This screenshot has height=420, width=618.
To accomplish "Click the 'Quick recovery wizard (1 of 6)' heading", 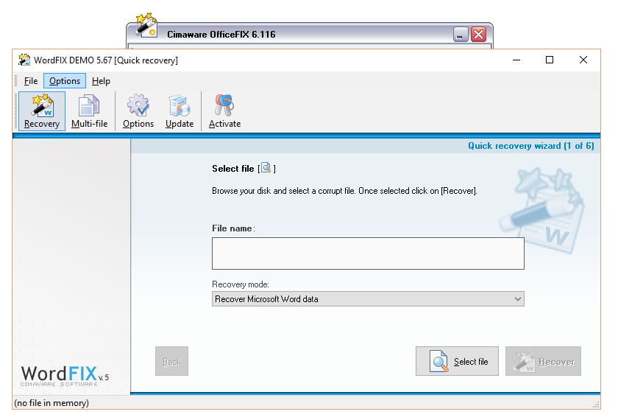I will (531, 146).
